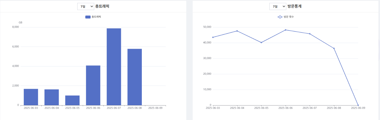The height and width of the screenshot is (120, 380).
Task: Toggle the 총트래픽 legend series
Action: click(93, 17)
